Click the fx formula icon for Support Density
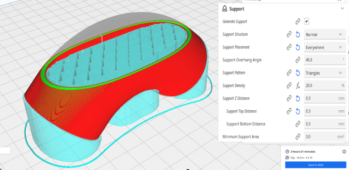 (298, 86)
